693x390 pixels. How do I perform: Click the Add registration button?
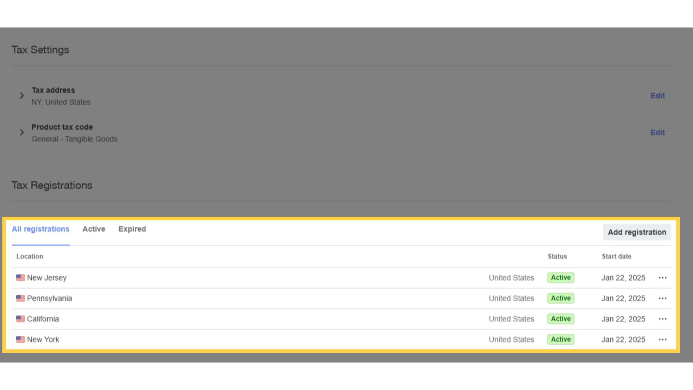tap(637, 233)
